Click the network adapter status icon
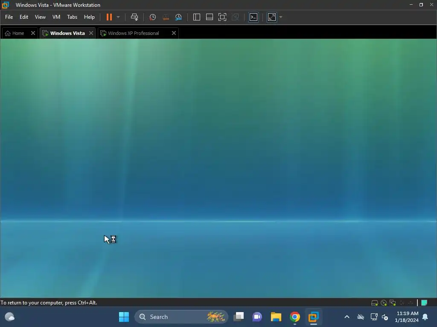 point(393,303)
